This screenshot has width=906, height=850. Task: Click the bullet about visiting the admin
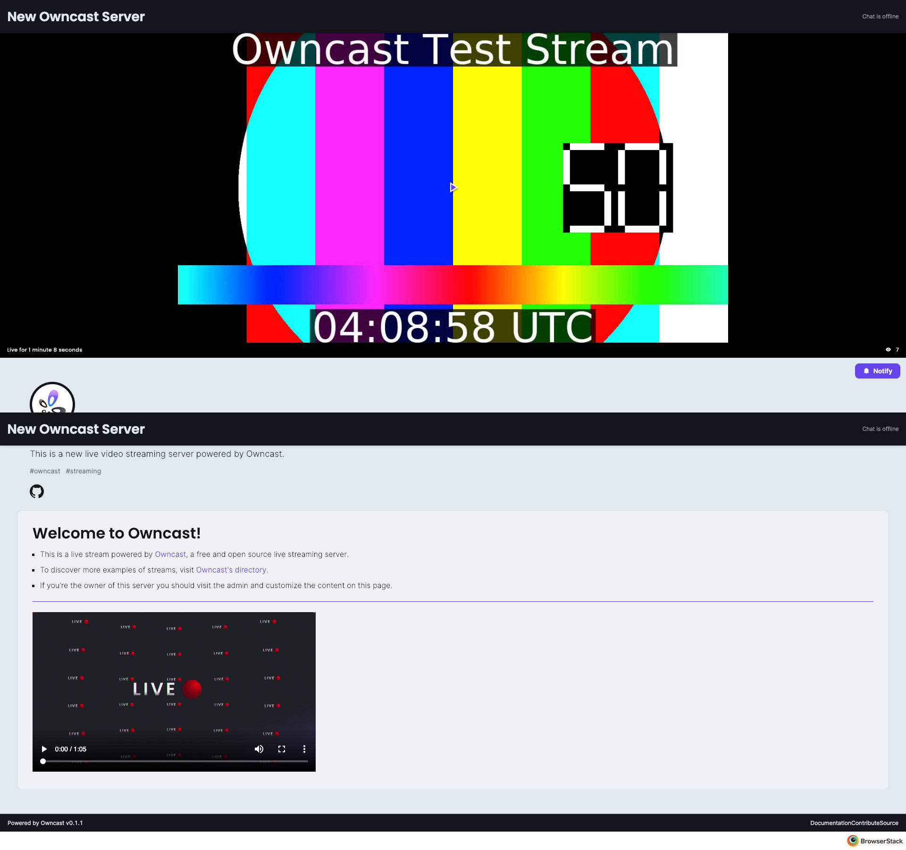[216, 585]
